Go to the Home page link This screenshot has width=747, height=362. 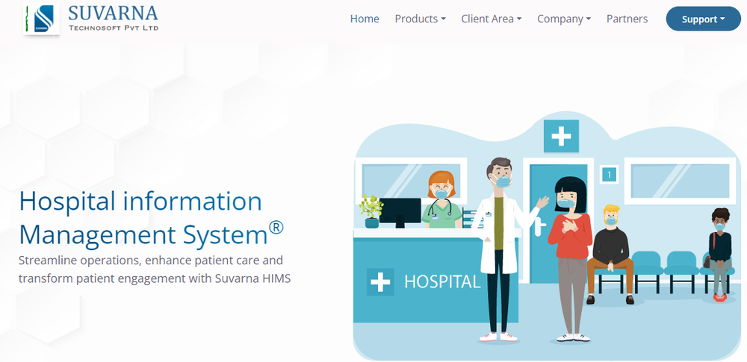(x=365, y=19)
